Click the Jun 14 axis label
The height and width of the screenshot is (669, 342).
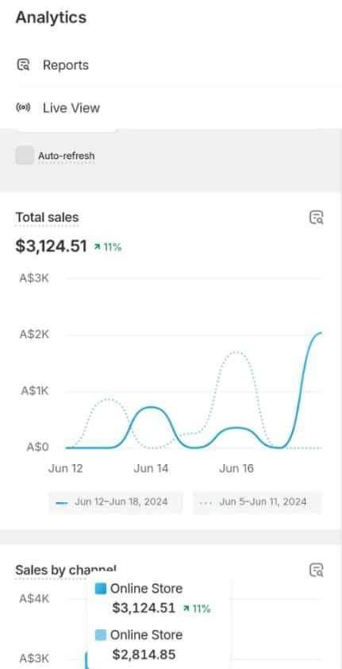pyautogui.click(x=151, y=468)
